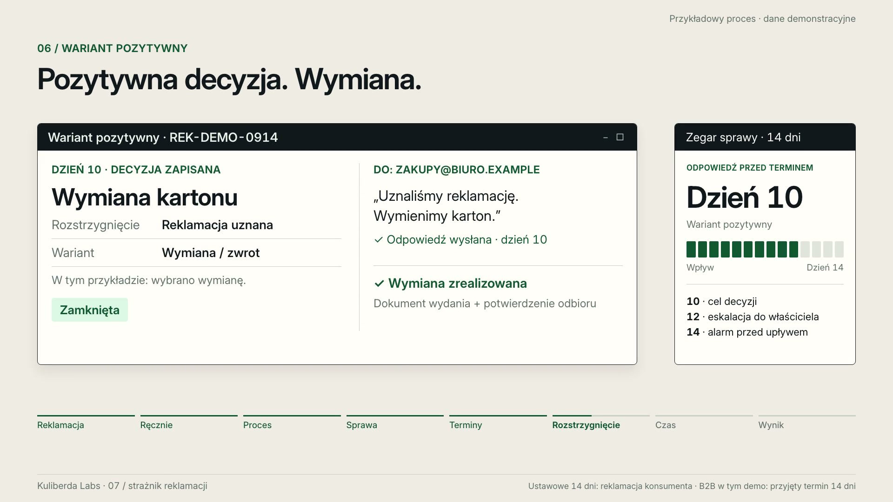This screenshot has width=893, height=502.
Task: Click the Wymiana zrealizowana status line
Action: click(450, 284)
